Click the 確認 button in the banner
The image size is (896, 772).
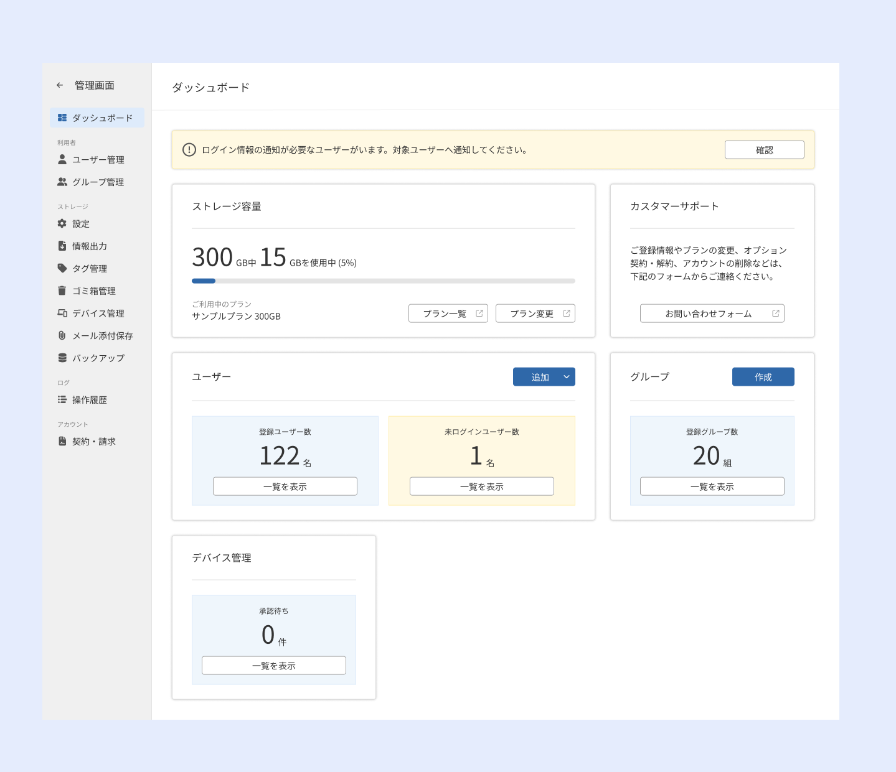(765, 150)
